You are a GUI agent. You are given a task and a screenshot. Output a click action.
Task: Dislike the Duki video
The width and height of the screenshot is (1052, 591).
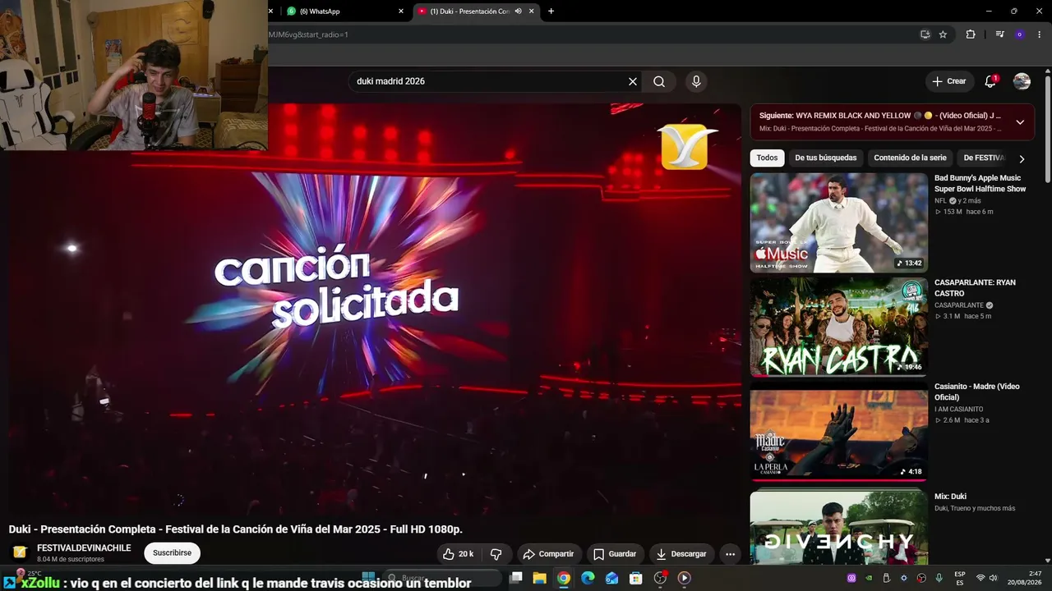click(496, 554)
